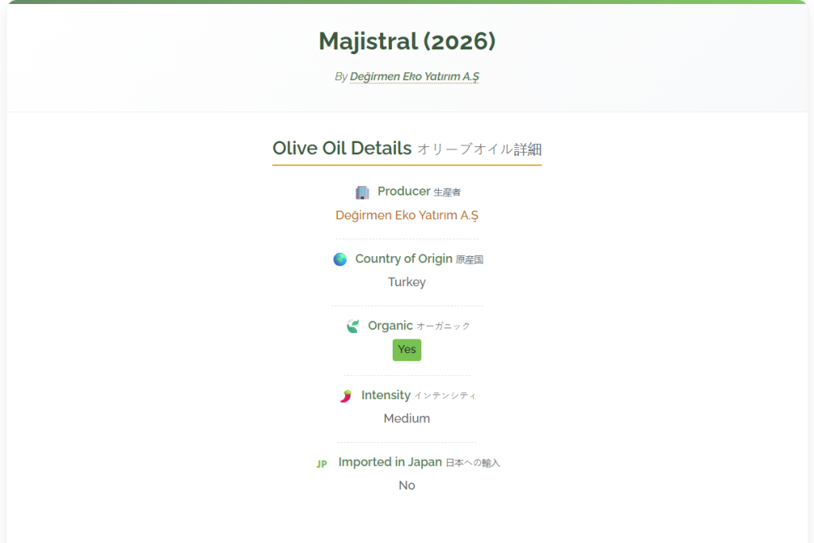Image resolution: width=814 pixels, height=543 pixels.
Task: Click the Majistral (2026) page title
Action: [x=407, y=41]
